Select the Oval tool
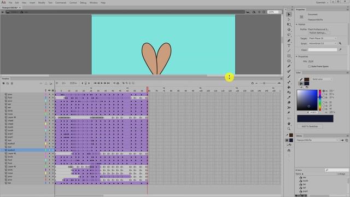 coord(289,61)
